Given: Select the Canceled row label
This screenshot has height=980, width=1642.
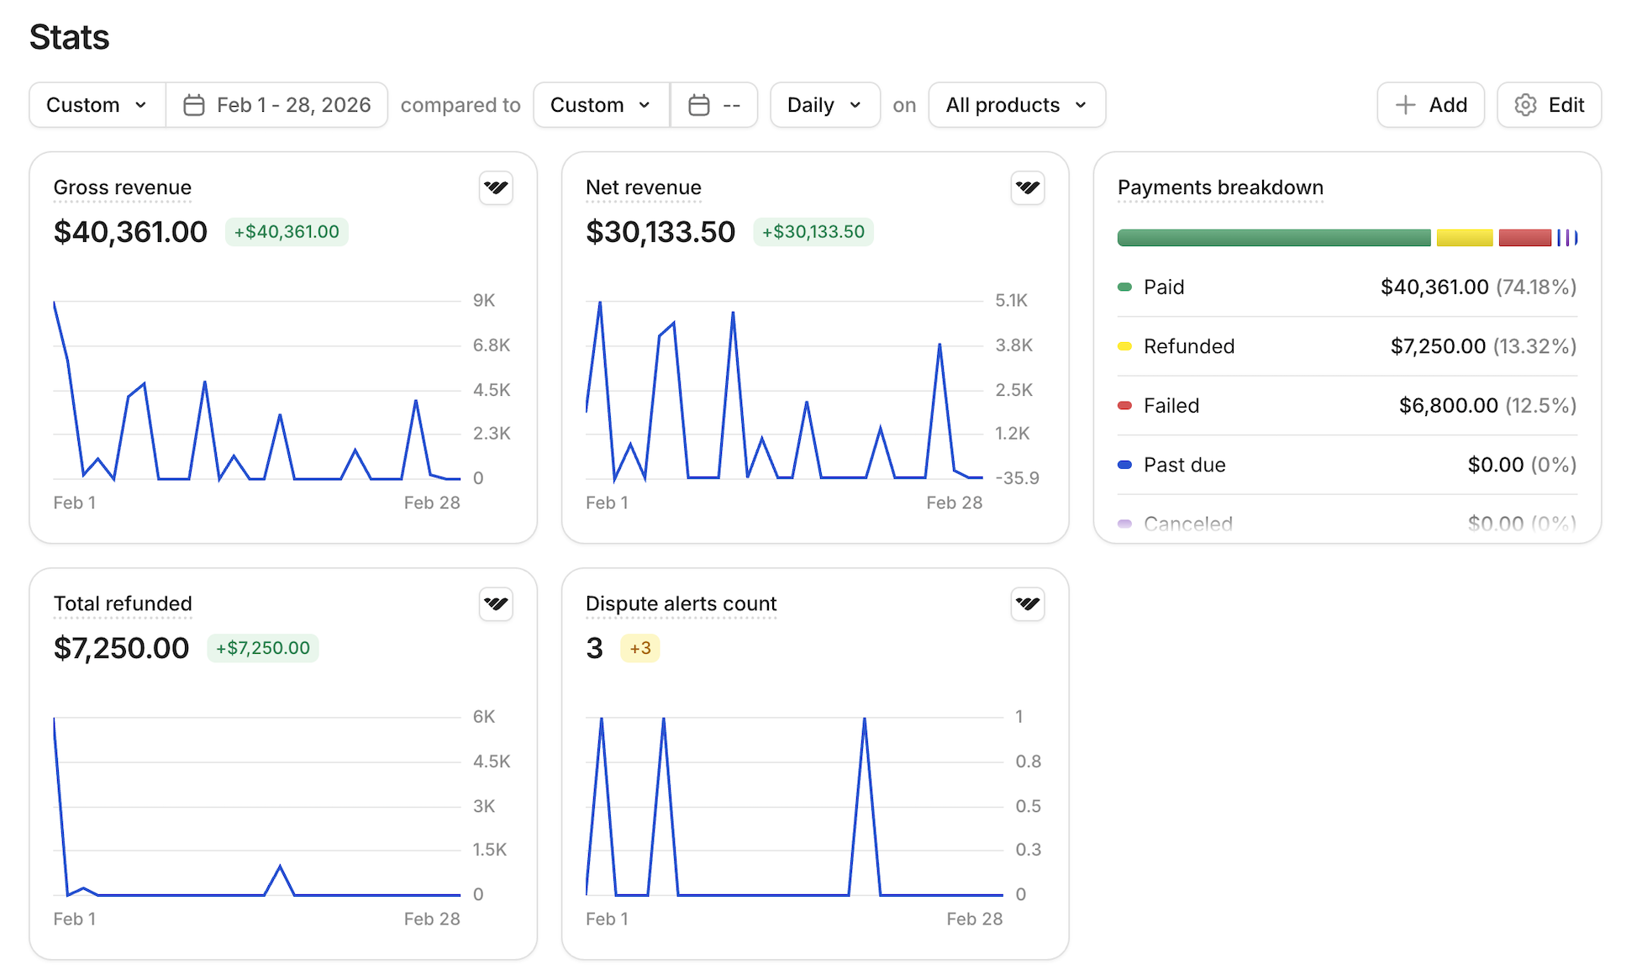Looking at the screenshot, I should pos(1188,524).
